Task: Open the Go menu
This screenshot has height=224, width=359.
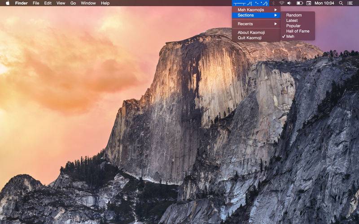Action: pyautogui.click(x=73, y=3)
